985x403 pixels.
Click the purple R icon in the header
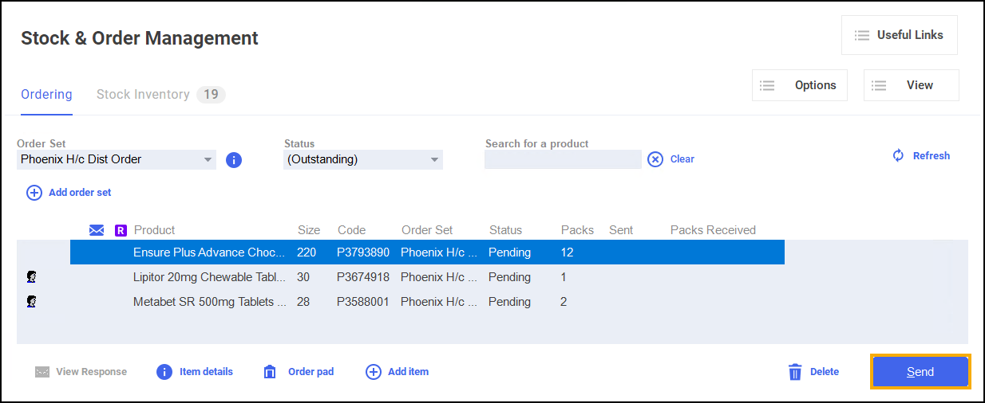click(121, 230)
